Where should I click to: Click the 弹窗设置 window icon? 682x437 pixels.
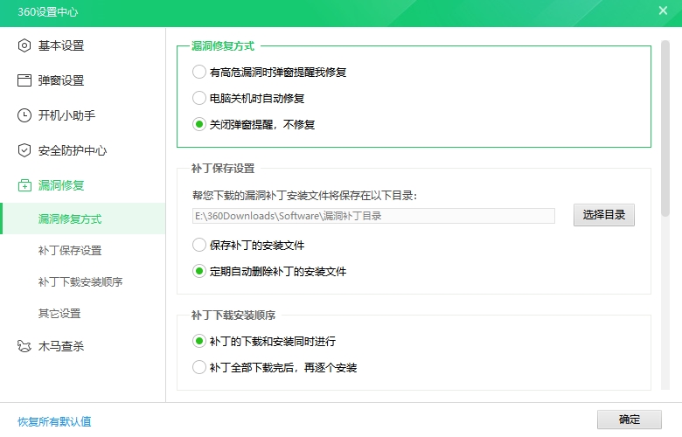(x=24, y=80)
